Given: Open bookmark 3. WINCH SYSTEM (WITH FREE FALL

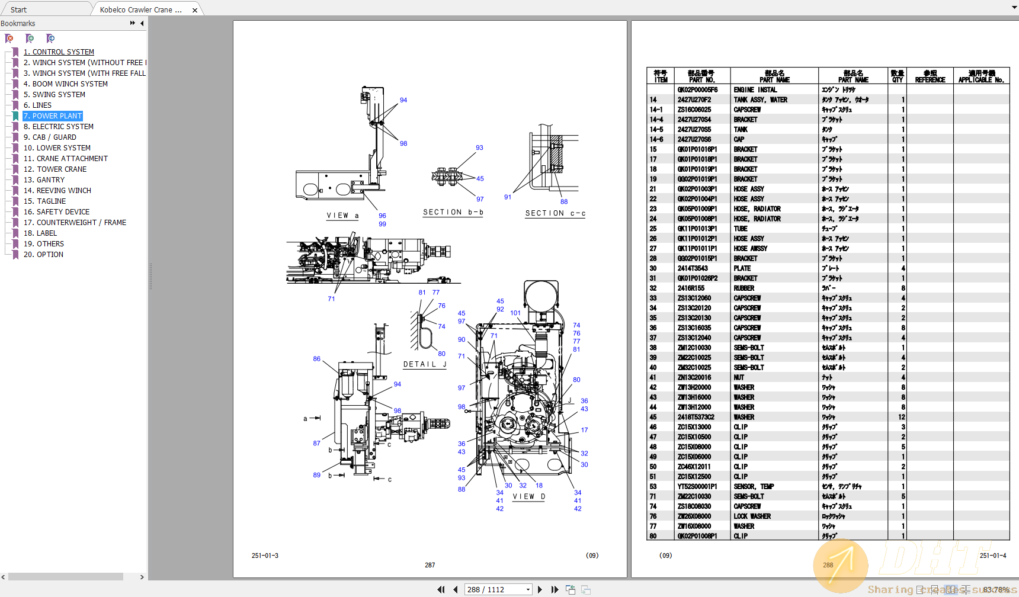Looking at the screenshot, I should coord(84,73).
